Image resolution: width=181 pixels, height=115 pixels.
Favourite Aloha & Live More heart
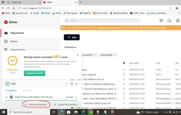point(124,94)
